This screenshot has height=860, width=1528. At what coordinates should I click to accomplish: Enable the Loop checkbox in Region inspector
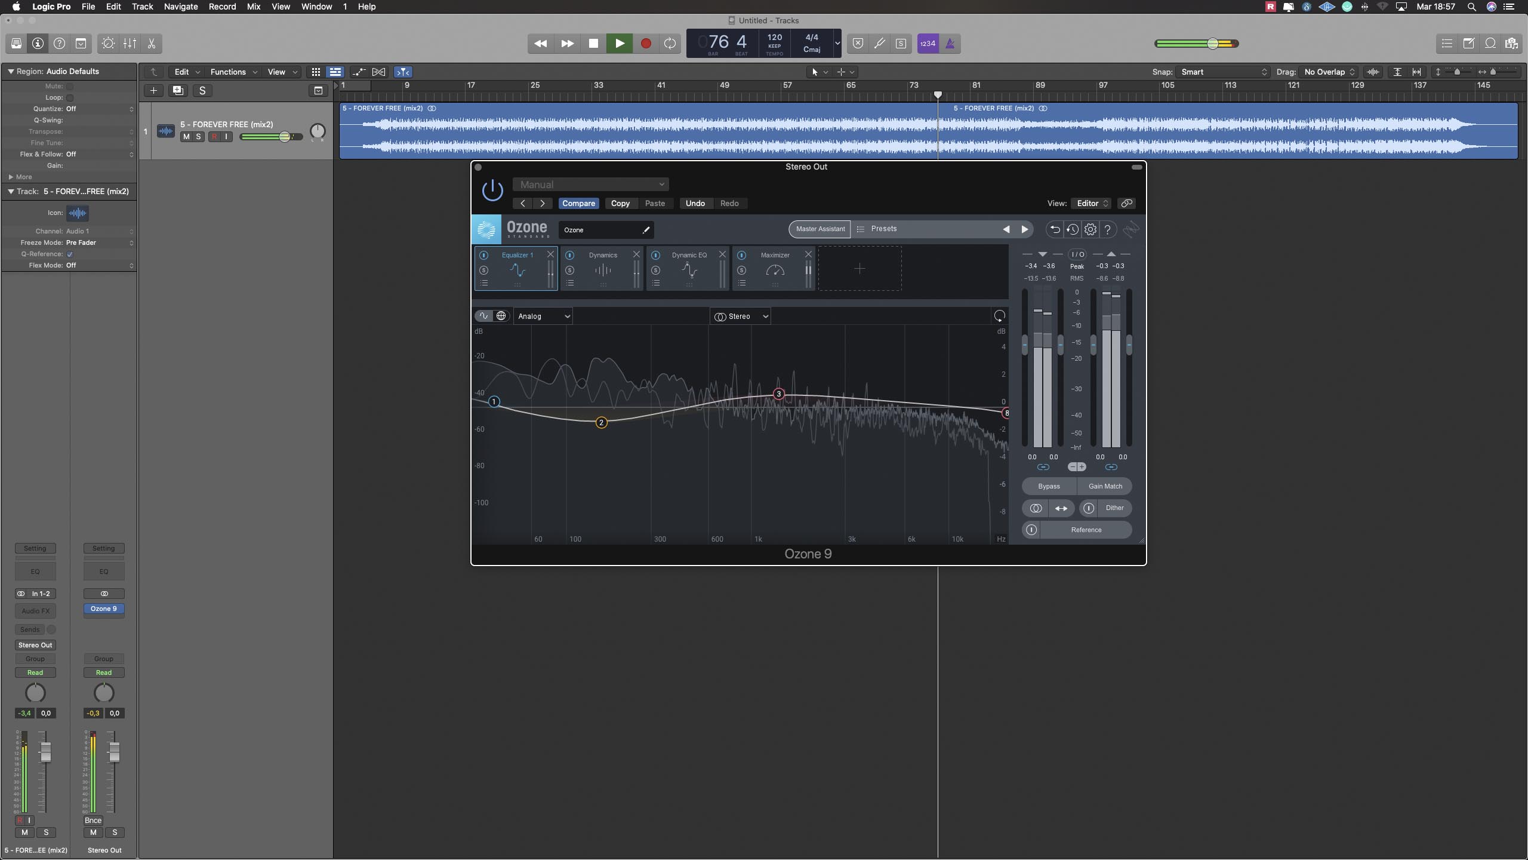70,97
